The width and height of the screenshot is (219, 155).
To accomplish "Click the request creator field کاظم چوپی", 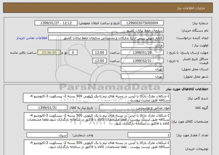I will click(106, 38).
